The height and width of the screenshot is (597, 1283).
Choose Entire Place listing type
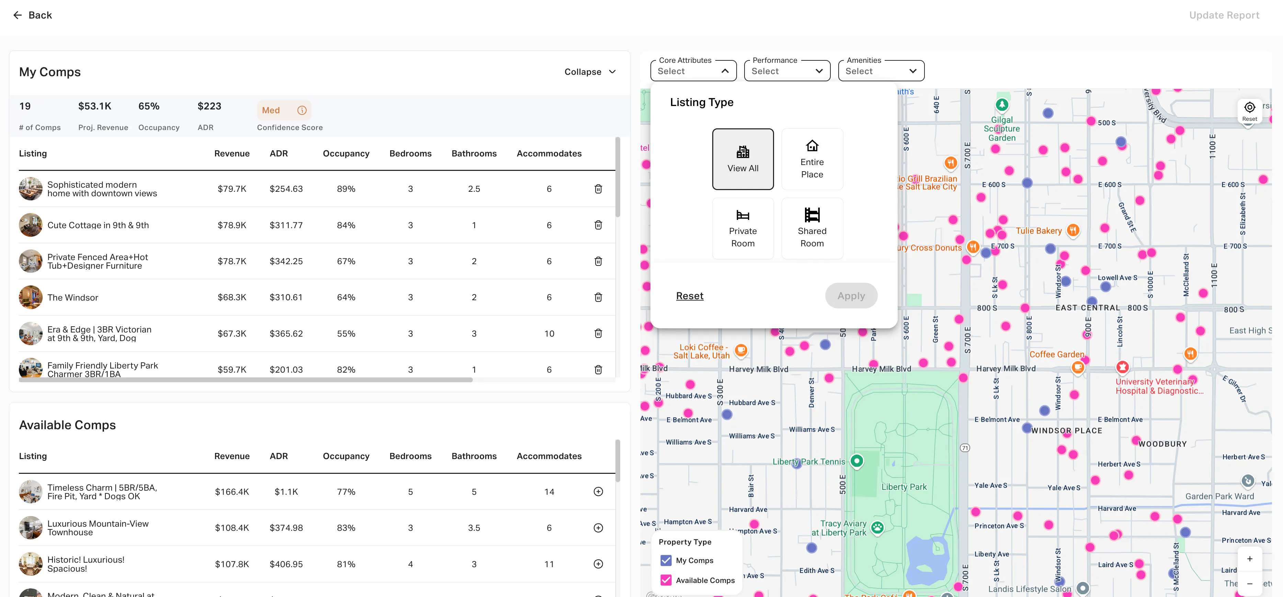pyautogui.click(x=812, y=159)
